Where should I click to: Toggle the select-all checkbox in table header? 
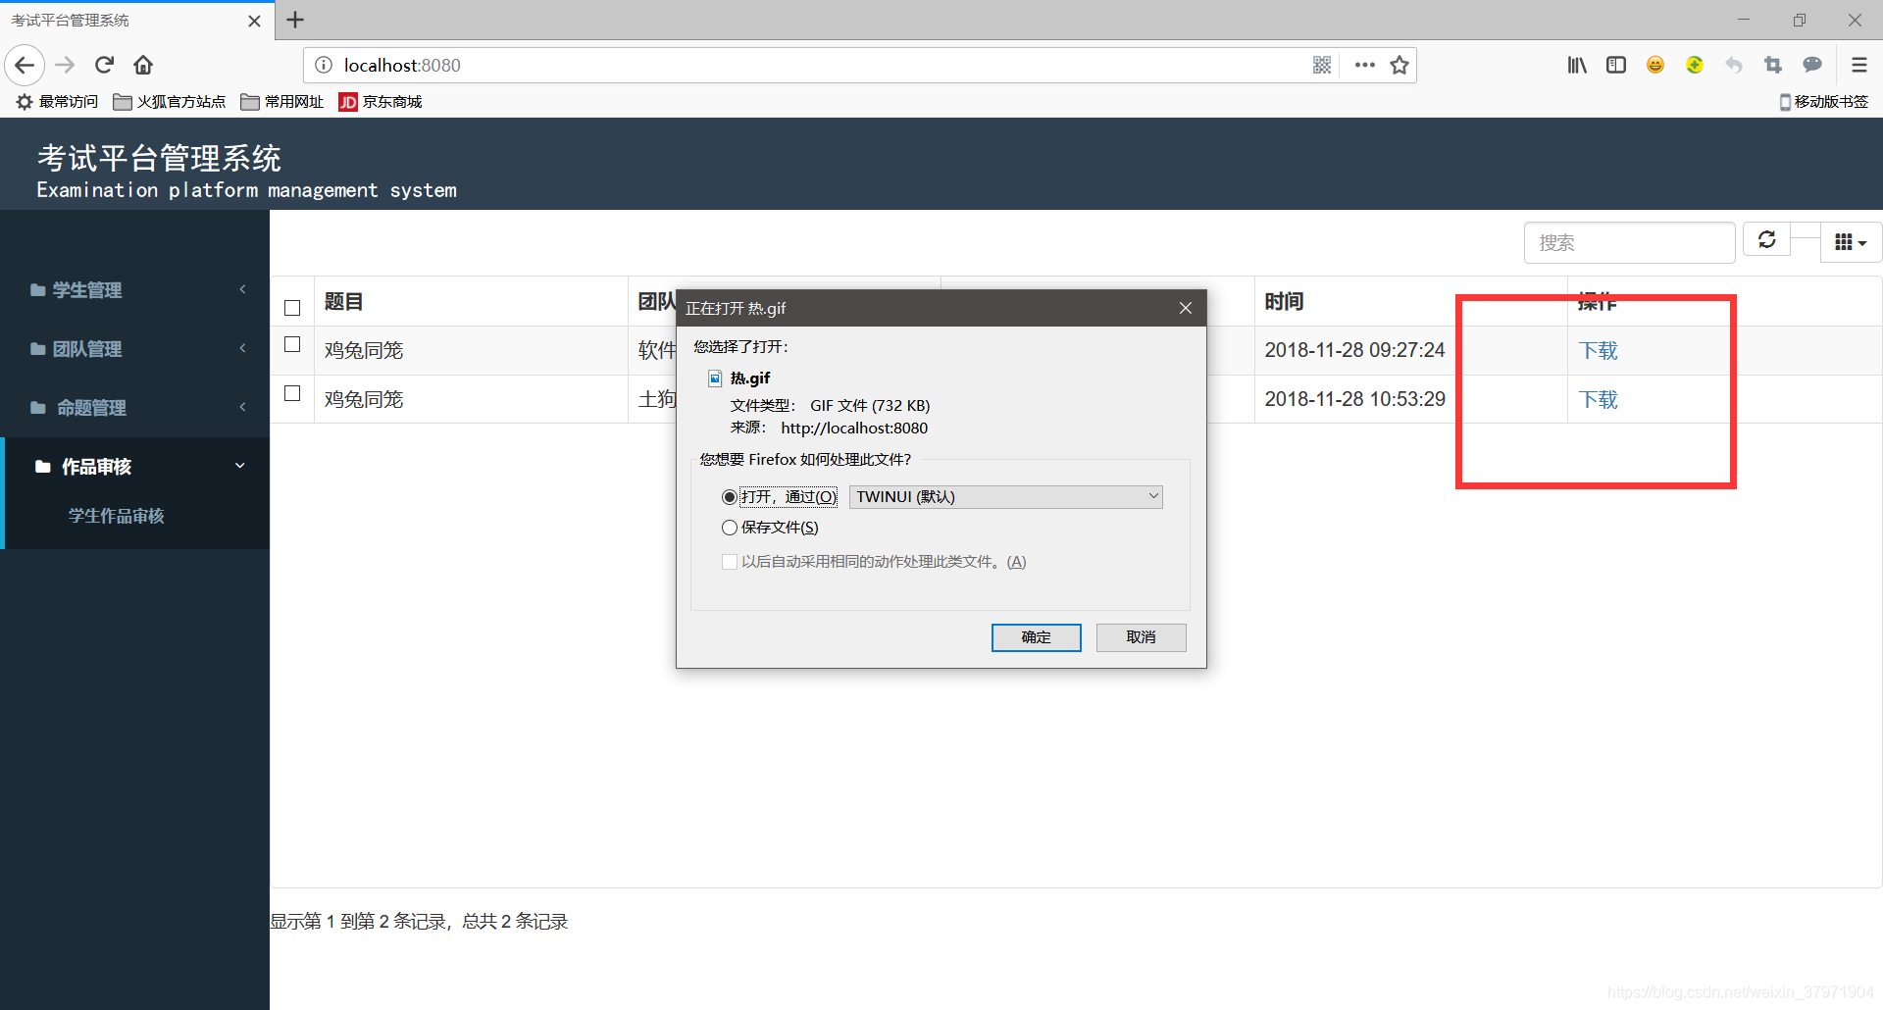292,308
